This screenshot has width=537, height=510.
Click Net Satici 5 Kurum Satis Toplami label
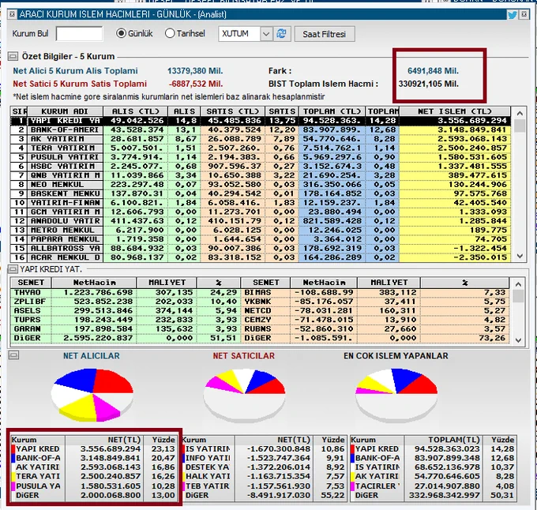point(80,84)
